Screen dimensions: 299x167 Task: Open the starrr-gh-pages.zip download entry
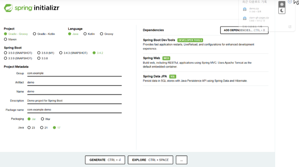(x=256, y=19)
